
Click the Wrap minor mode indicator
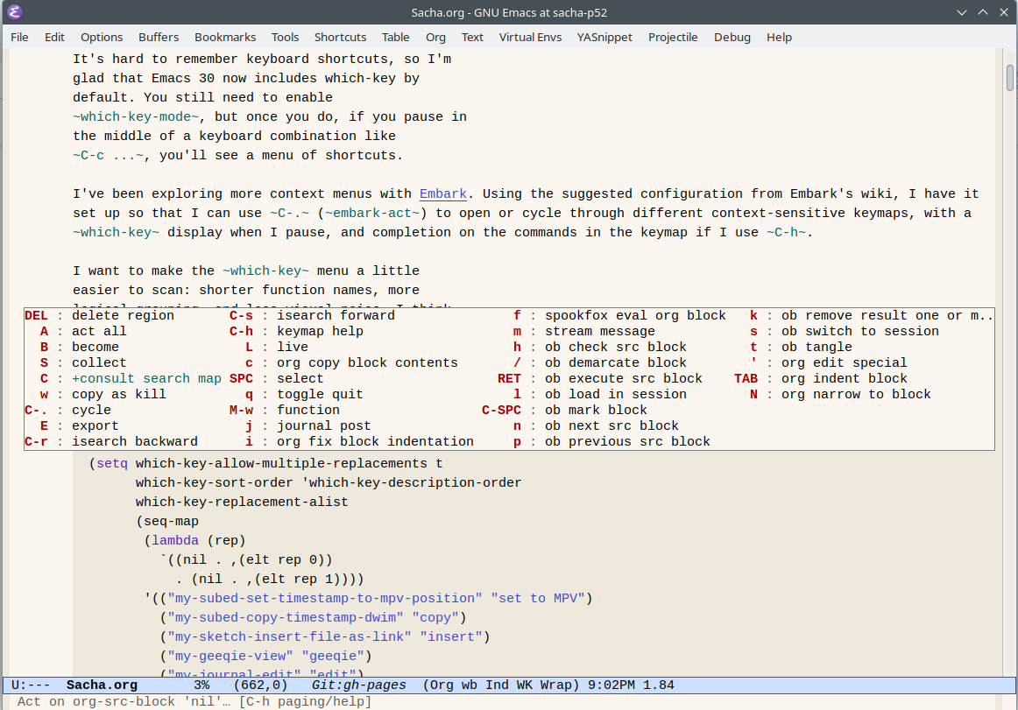click(x=555, y=685)
